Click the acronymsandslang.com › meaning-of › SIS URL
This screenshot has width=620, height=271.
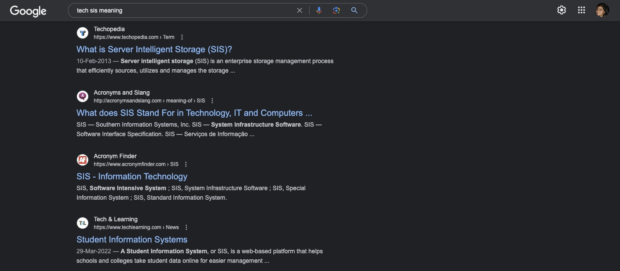pos(149,101)
